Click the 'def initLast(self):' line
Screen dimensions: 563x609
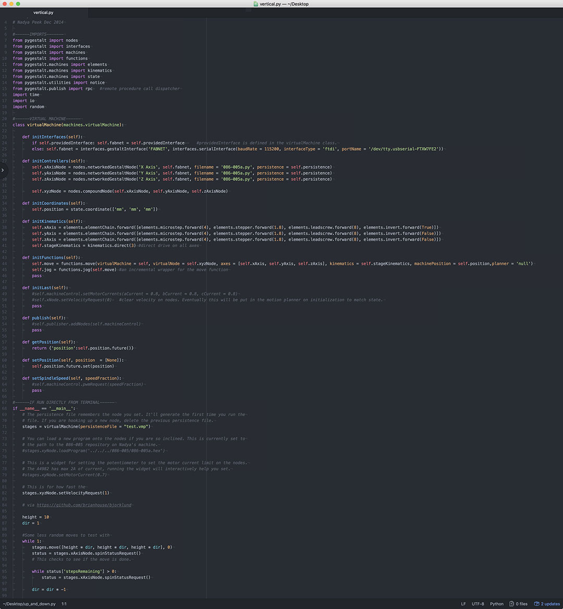(45, 287)
